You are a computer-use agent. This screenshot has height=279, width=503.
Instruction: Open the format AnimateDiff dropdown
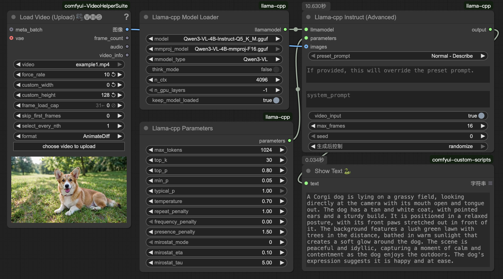point(69,136)
